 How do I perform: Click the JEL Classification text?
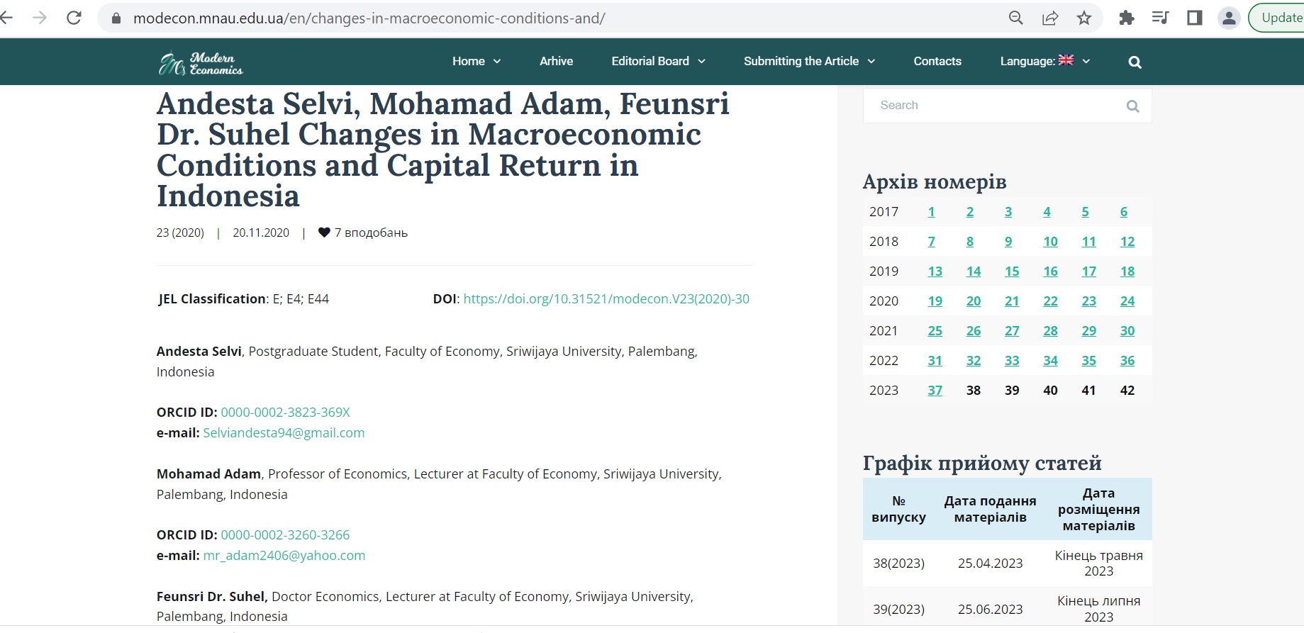click(243, 299)
